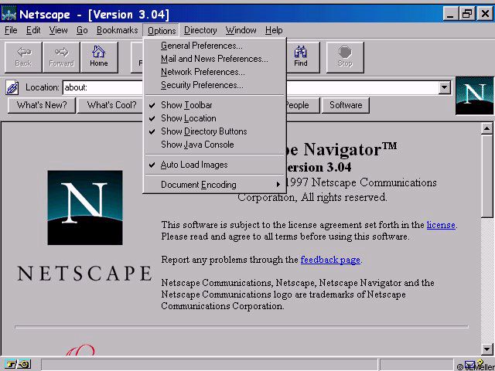Click the What's Cool? directory button
This screenshot has width=495, height=371.
click(110, 105)
